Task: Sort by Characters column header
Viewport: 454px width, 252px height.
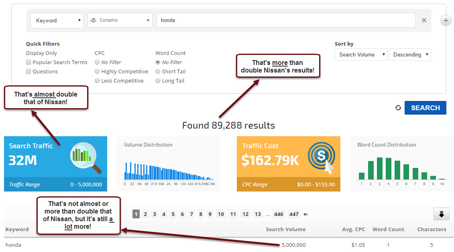Action: click(x=432, y=229)
